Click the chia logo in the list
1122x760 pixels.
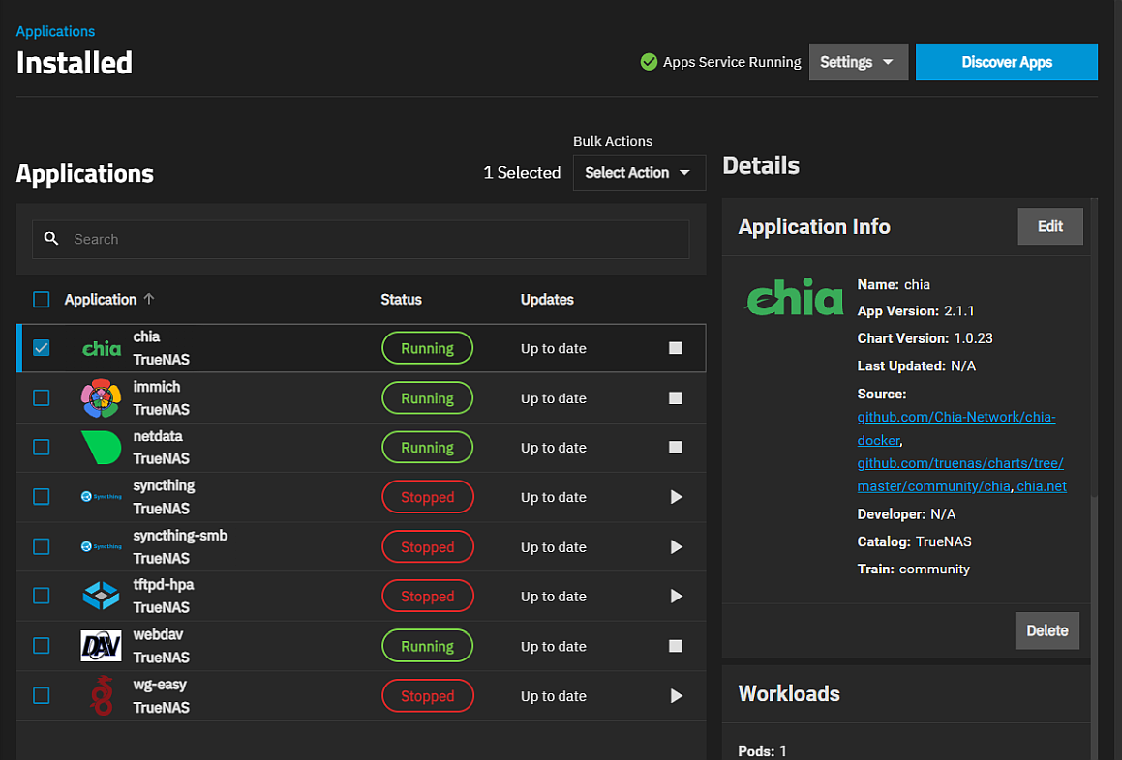101,349
